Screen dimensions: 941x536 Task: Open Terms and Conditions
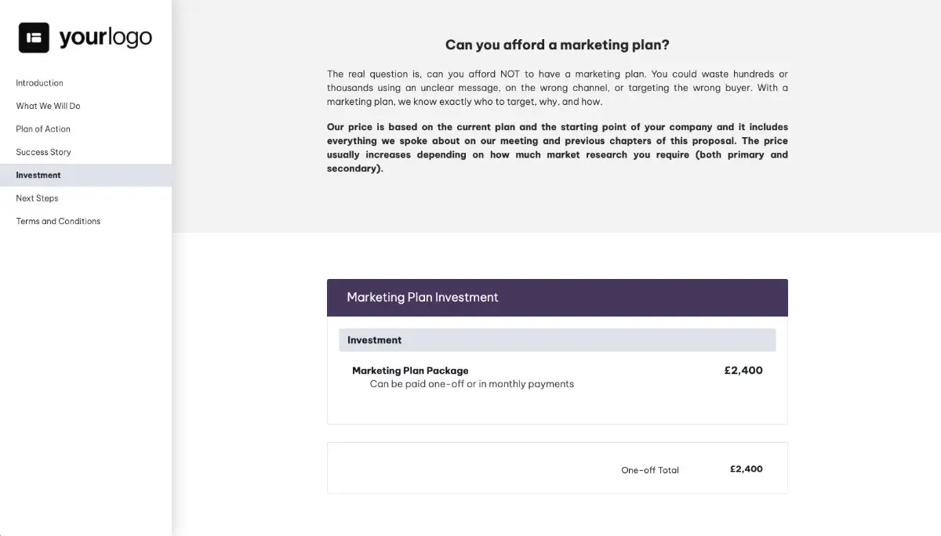coord(57,221)
